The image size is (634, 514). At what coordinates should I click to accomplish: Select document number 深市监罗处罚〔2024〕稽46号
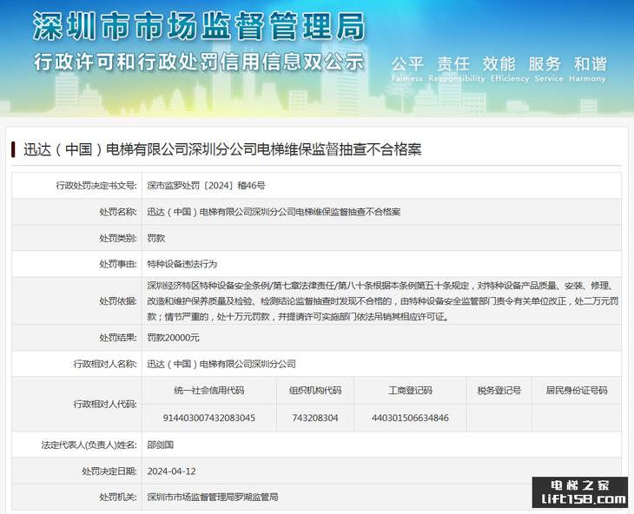click(206, 186)
